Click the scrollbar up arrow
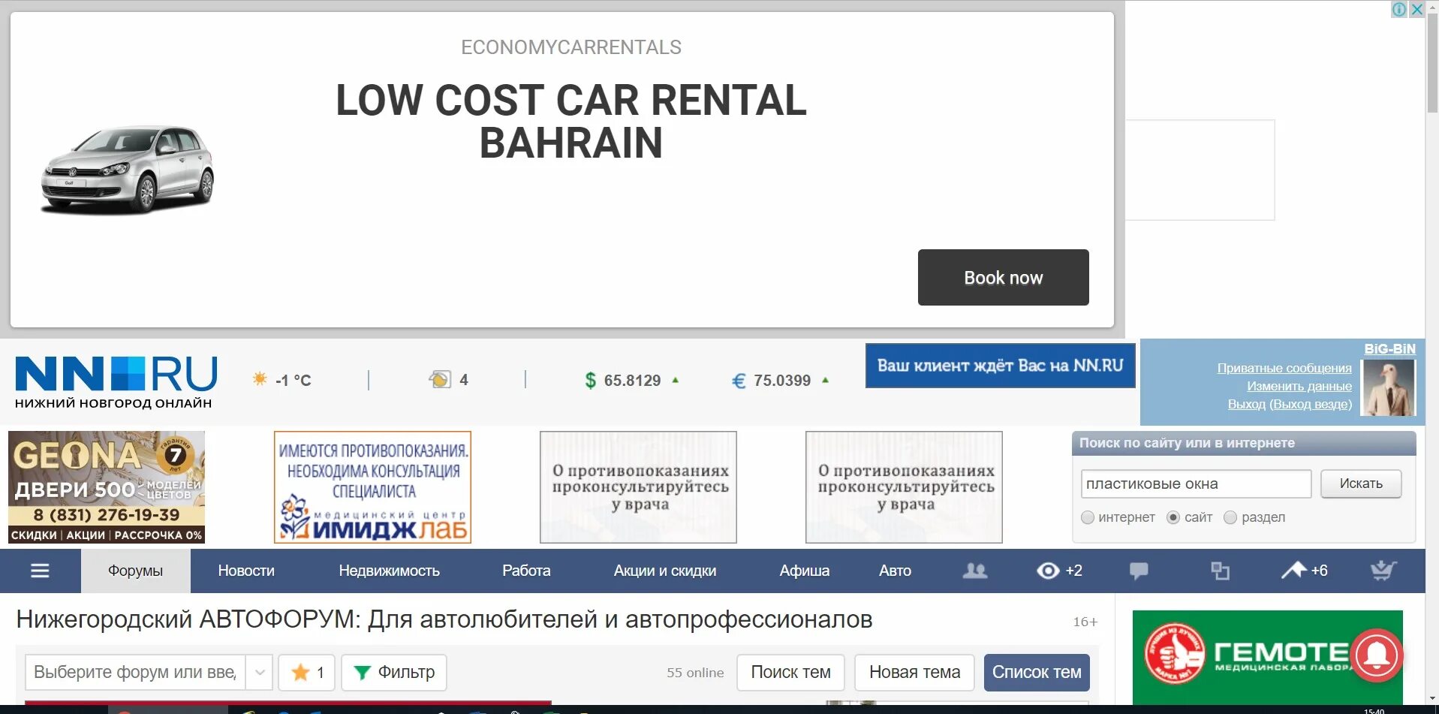 point(1432,6)
